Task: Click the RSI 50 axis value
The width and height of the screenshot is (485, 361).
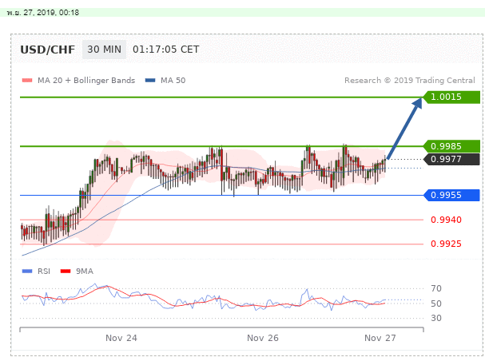Action: point(436,303)
